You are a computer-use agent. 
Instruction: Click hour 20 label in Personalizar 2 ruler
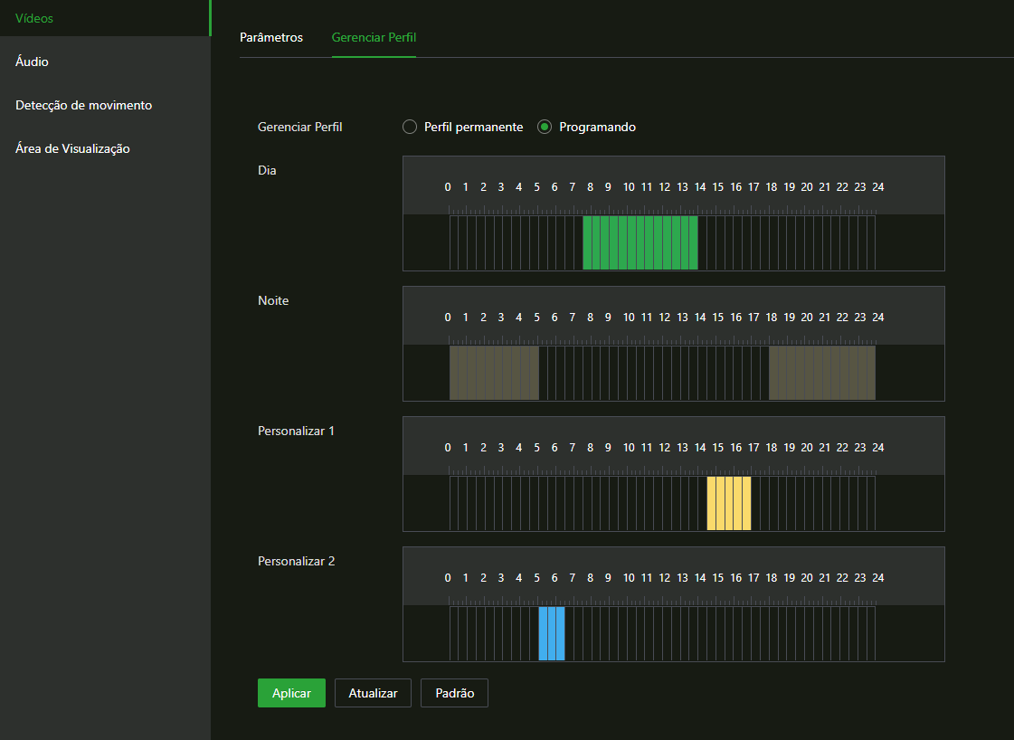(x=807, y=578)
